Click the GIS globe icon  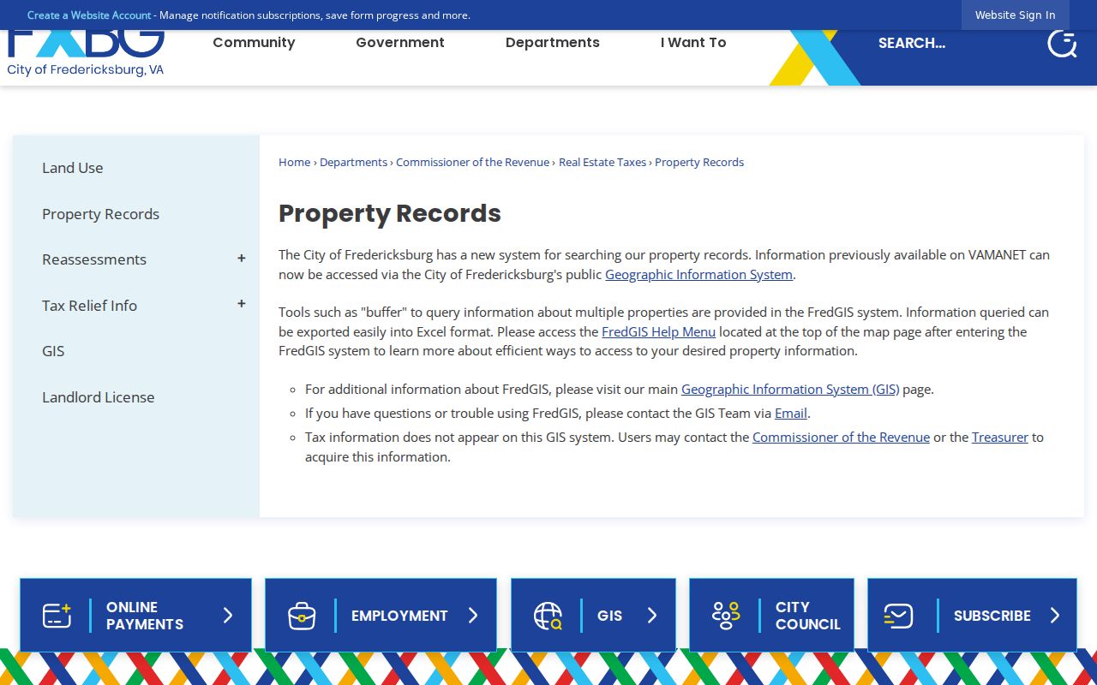click(548, 615)
